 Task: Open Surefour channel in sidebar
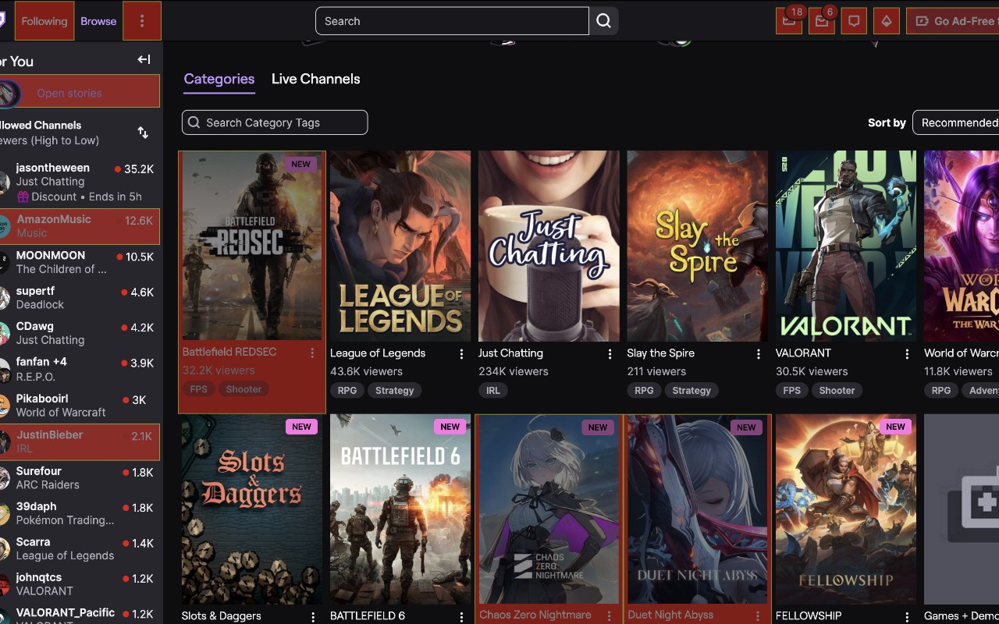coord(80,477)
